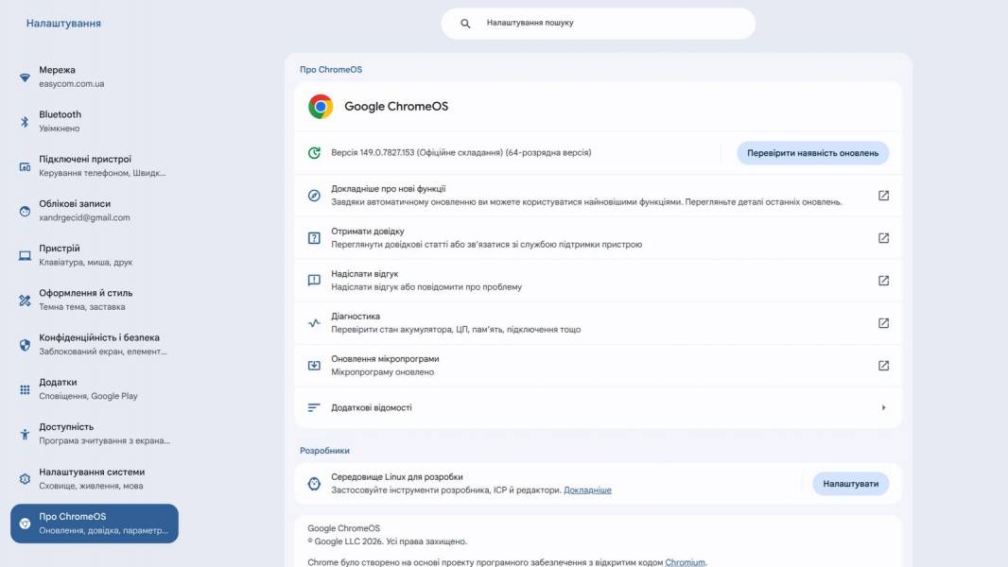
Task: Open the Мережа settings section
Action: 95,77
